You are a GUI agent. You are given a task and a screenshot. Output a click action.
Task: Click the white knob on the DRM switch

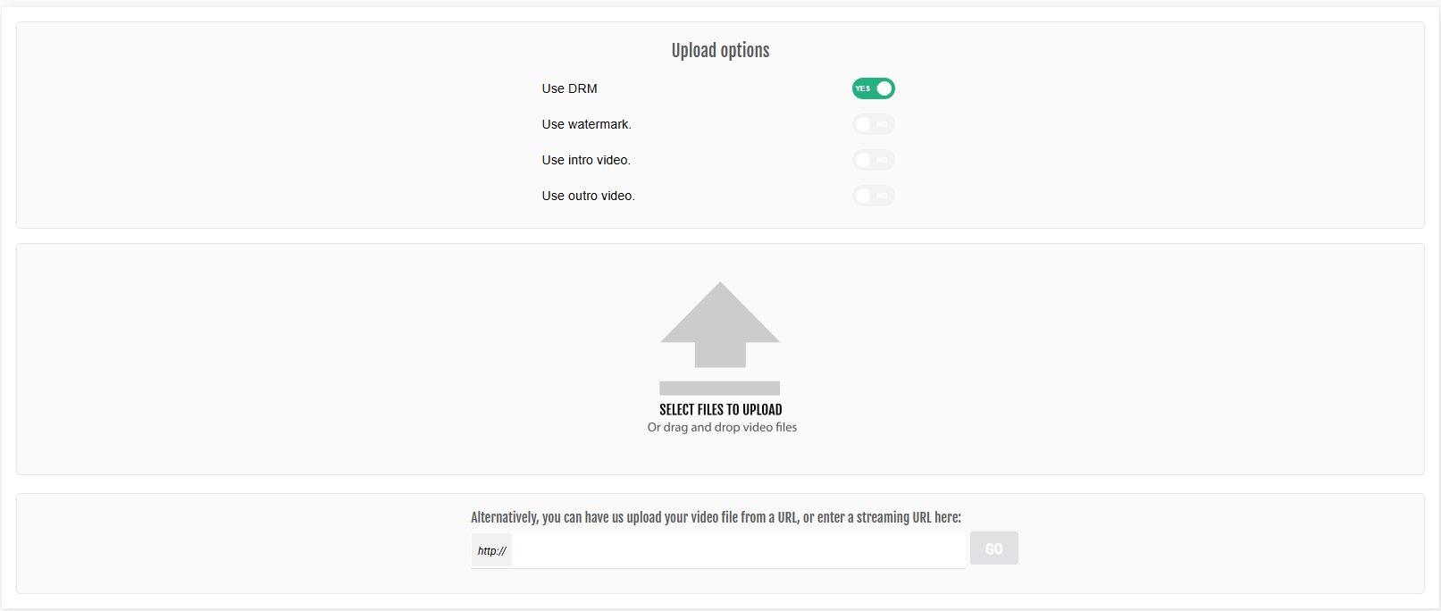point(884,88)
